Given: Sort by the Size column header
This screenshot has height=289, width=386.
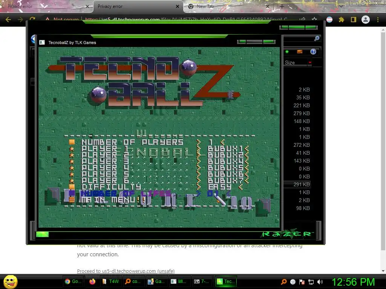Looking at the screenshot, I should click(x=290, y=63).
